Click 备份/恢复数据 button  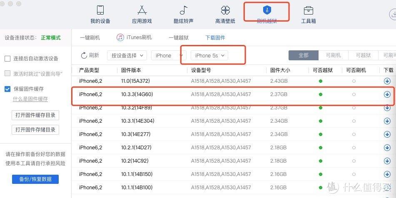coord(35,179)
